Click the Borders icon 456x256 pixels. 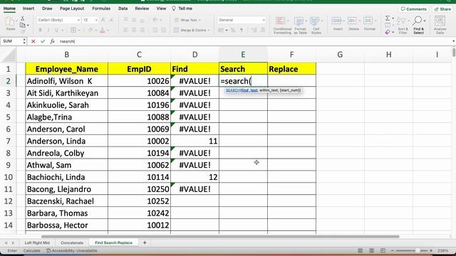tap(73, 30)
